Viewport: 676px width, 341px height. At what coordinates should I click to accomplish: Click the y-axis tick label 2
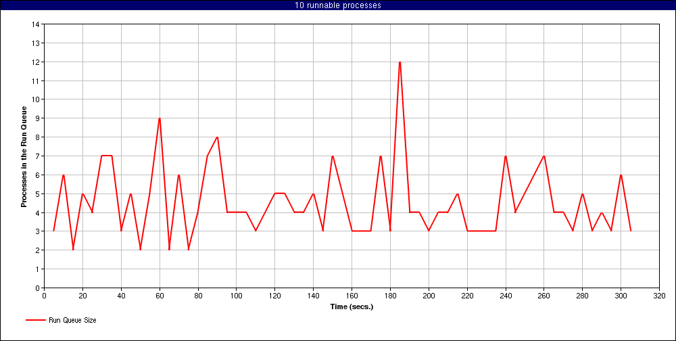coord(37,250)
